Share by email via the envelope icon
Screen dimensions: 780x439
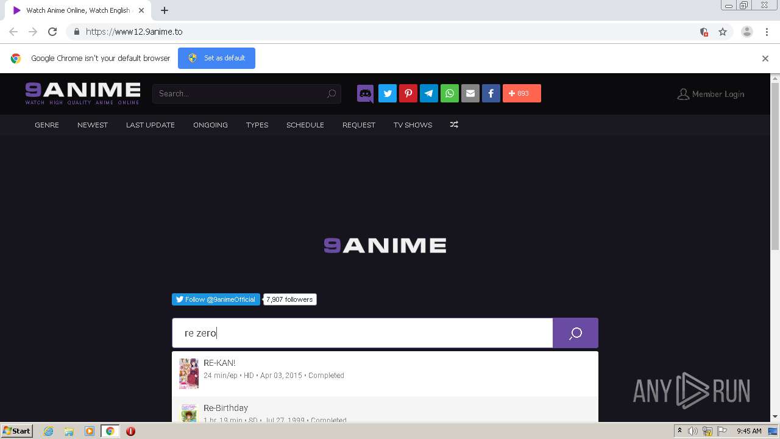[470, 93]
